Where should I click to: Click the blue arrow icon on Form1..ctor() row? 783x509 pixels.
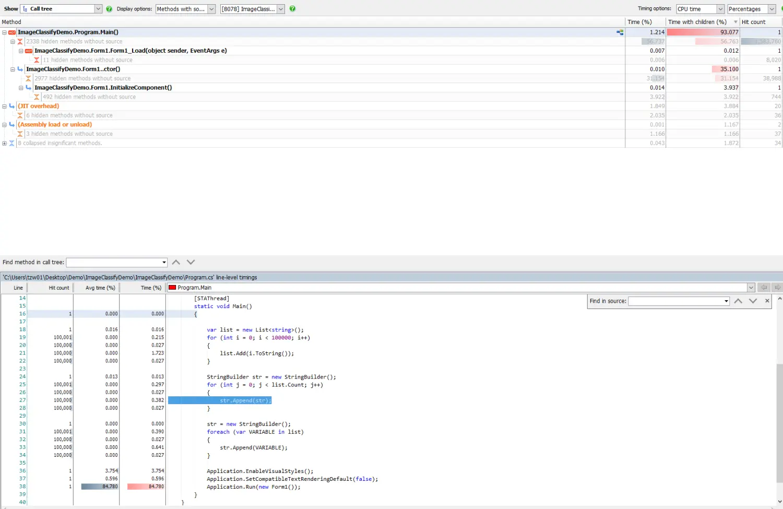tap(20, 69)
